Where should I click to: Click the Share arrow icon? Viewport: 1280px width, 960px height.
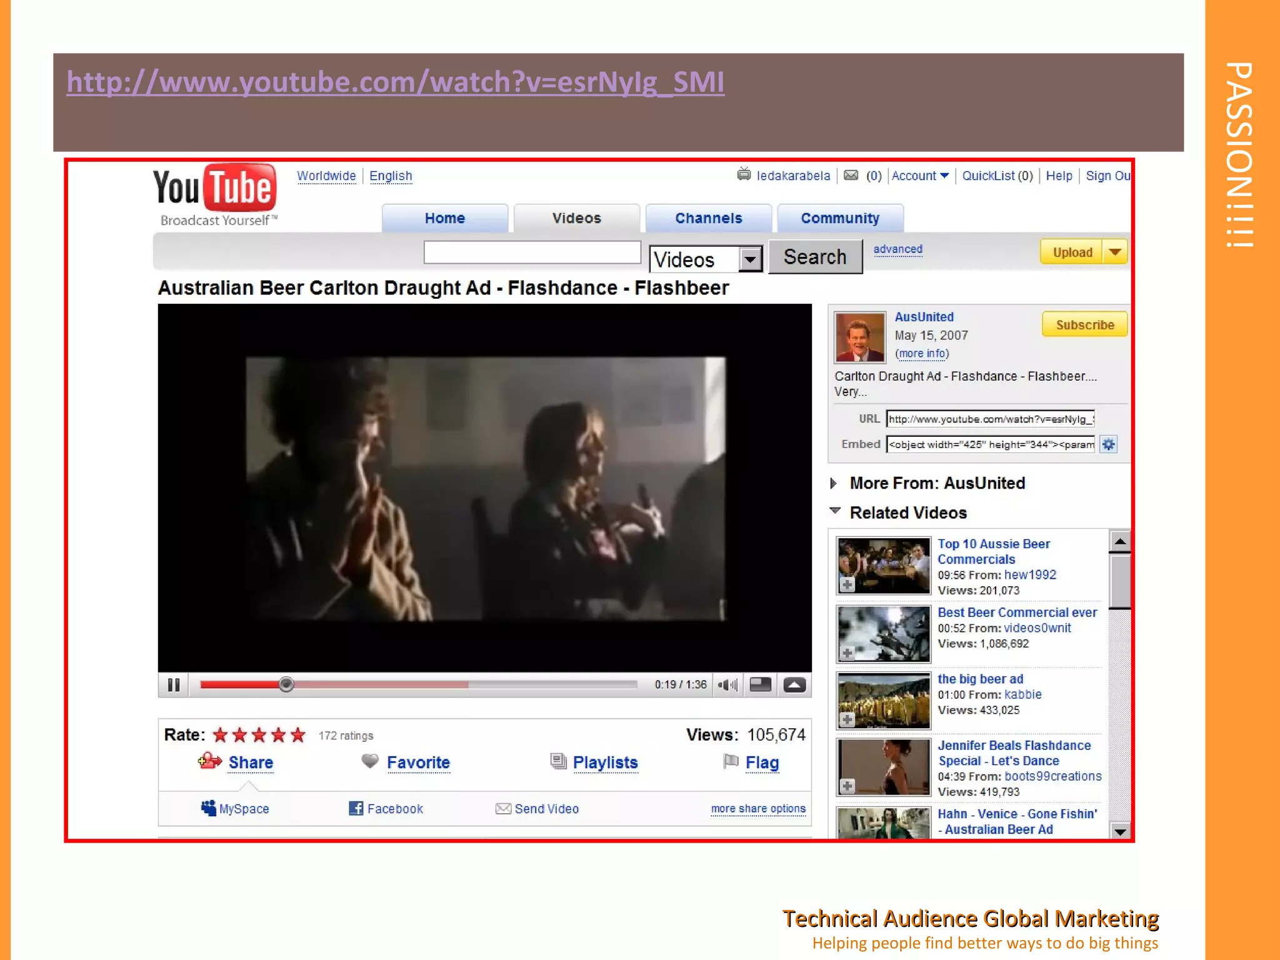pyautogui.click(x=210, y=761)
